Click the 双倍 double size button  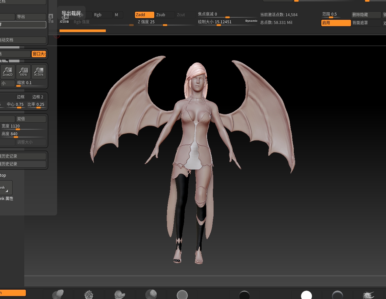[31, 119]
